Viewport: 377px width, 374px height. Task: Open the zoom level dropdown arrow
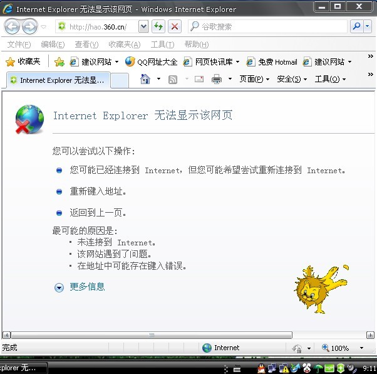click(x=361, y=348)
